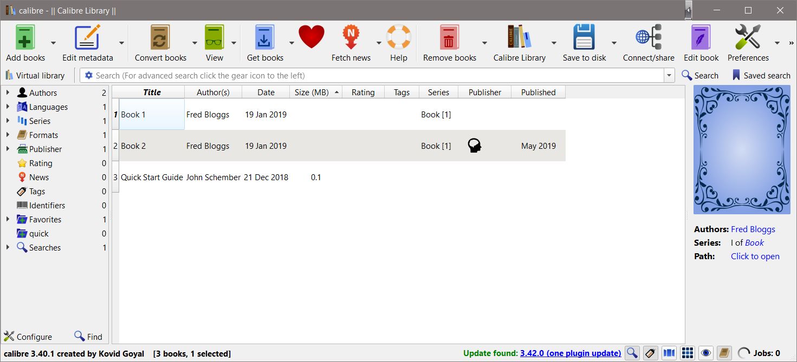
Task: Open the View book reader icon
Action: point(215,37)
